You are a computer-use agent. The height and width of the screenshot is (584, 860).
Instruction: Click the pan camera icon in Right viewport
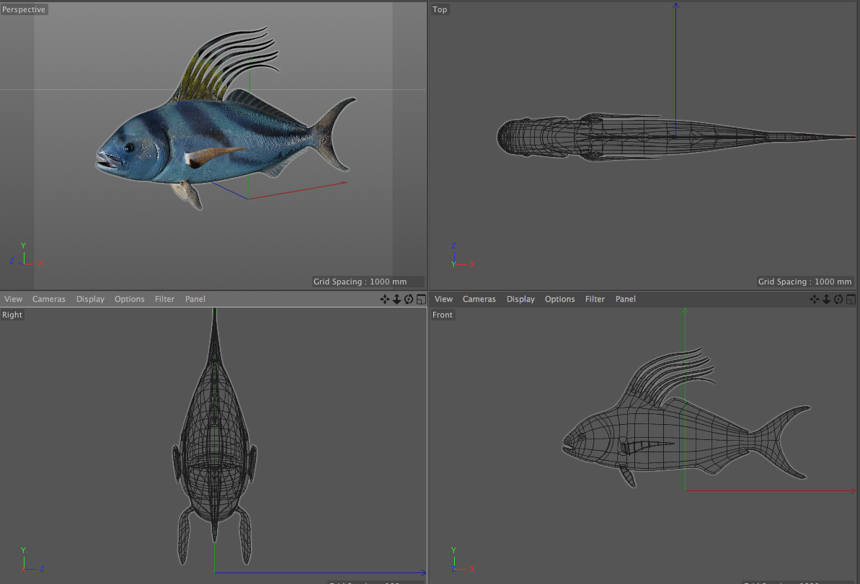385,299
